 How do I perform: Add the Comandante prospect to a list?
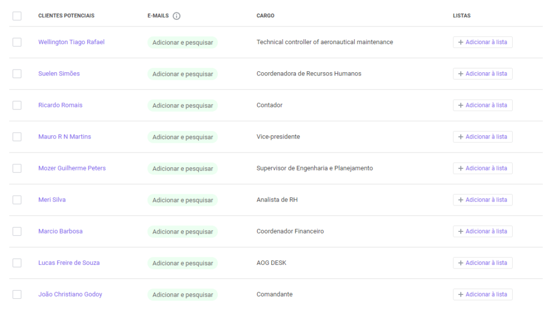(x=482, y=294)
